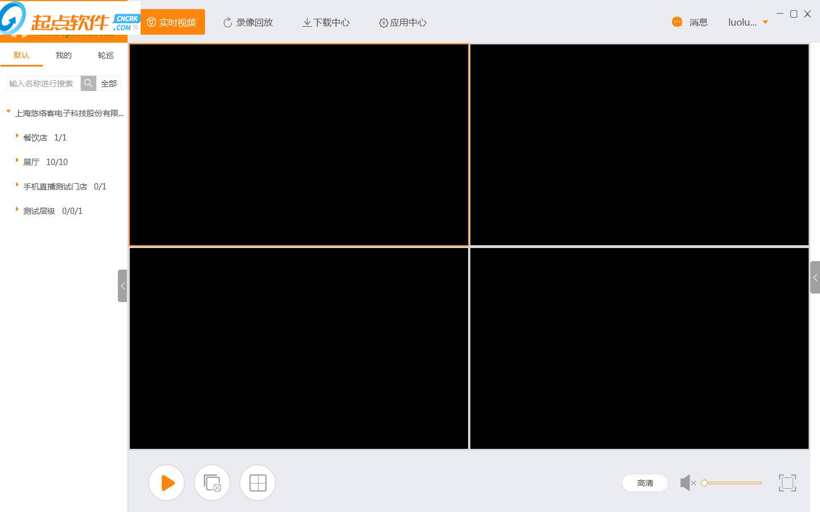Open the luolu... user account menu
Viewport: 820px width, 512px height.
[x=748, y=22]
